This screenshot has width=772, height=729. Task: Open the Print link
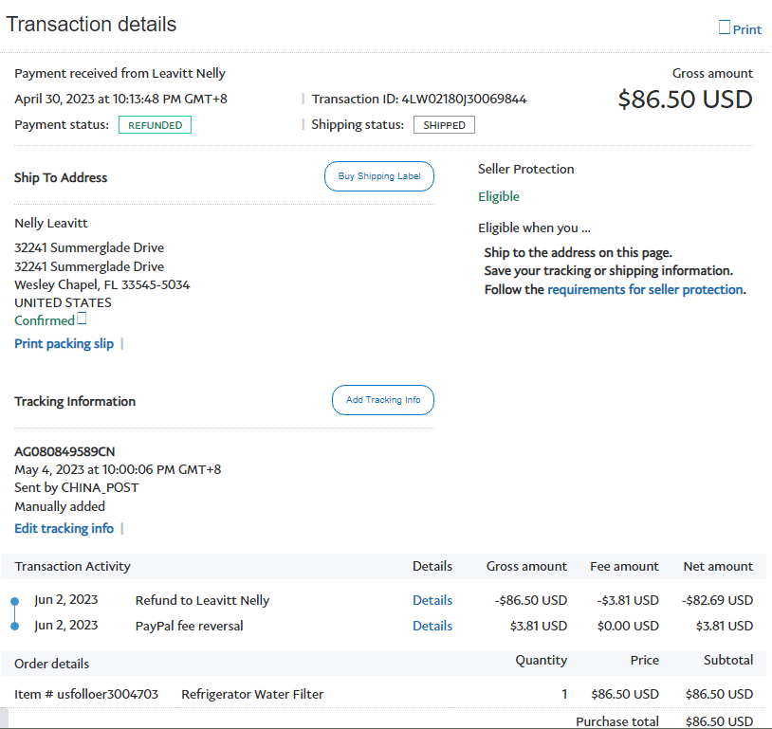[746, 29]
